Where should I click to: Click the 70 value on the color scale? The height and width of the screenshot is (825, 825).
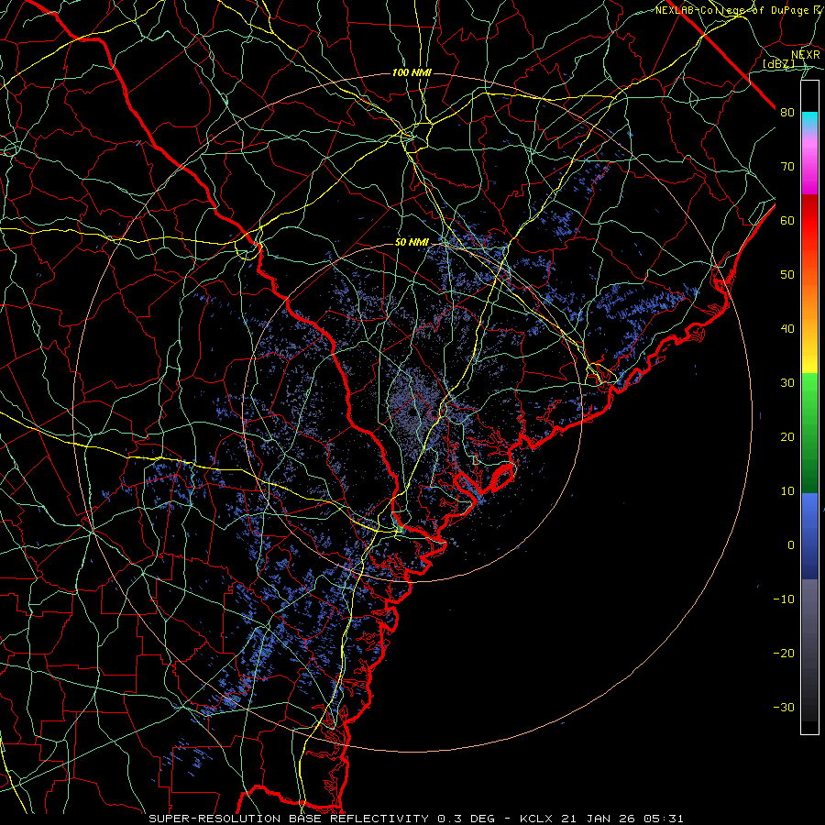coord(787,167)
